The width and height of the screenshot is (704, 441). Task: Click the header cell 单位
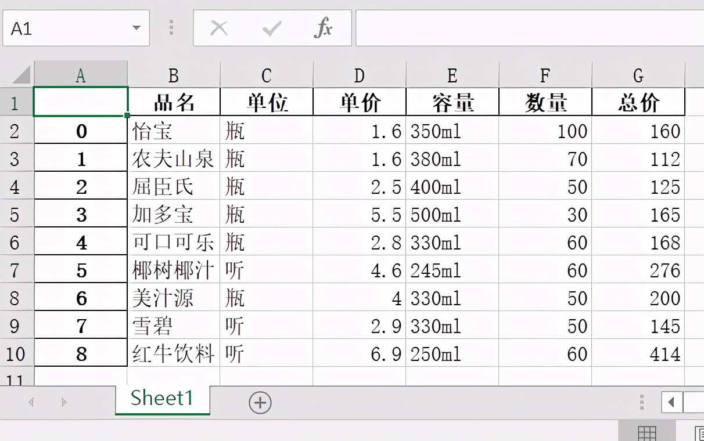tap(267, 102)
